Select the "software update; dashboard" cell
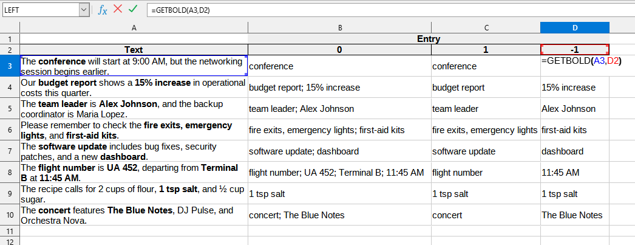Viewport: 635px width, 245px height. coord(339,151)
